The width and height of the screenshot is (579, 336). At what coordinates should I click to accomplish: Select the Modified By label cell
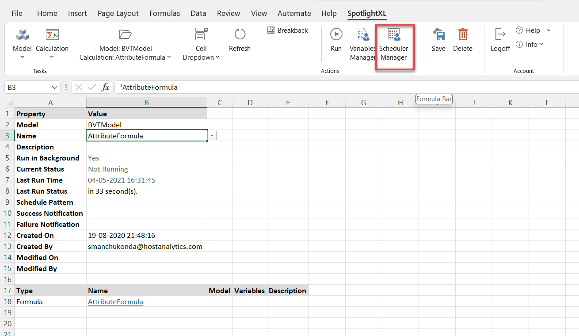tap(50, 269)
